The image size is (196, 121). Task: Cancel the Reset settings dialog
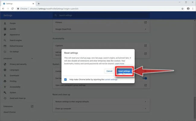tap(109, 71)
